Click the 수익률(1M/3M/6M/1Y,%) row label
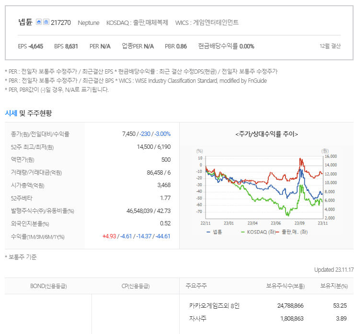 point(38,237)
